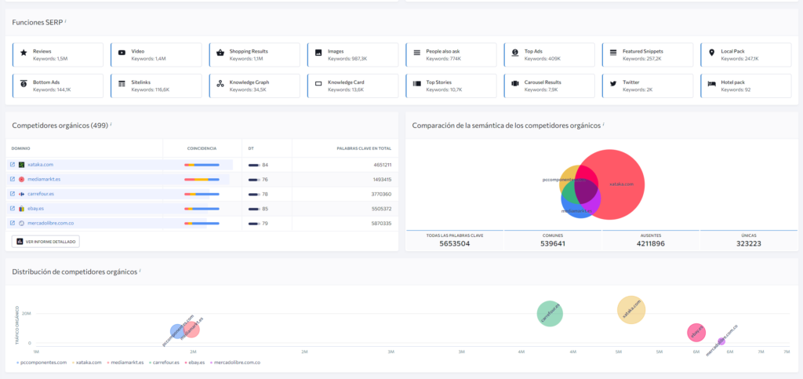Click the People also ask icon
The image size is (803, 379).
click(417, 53)
